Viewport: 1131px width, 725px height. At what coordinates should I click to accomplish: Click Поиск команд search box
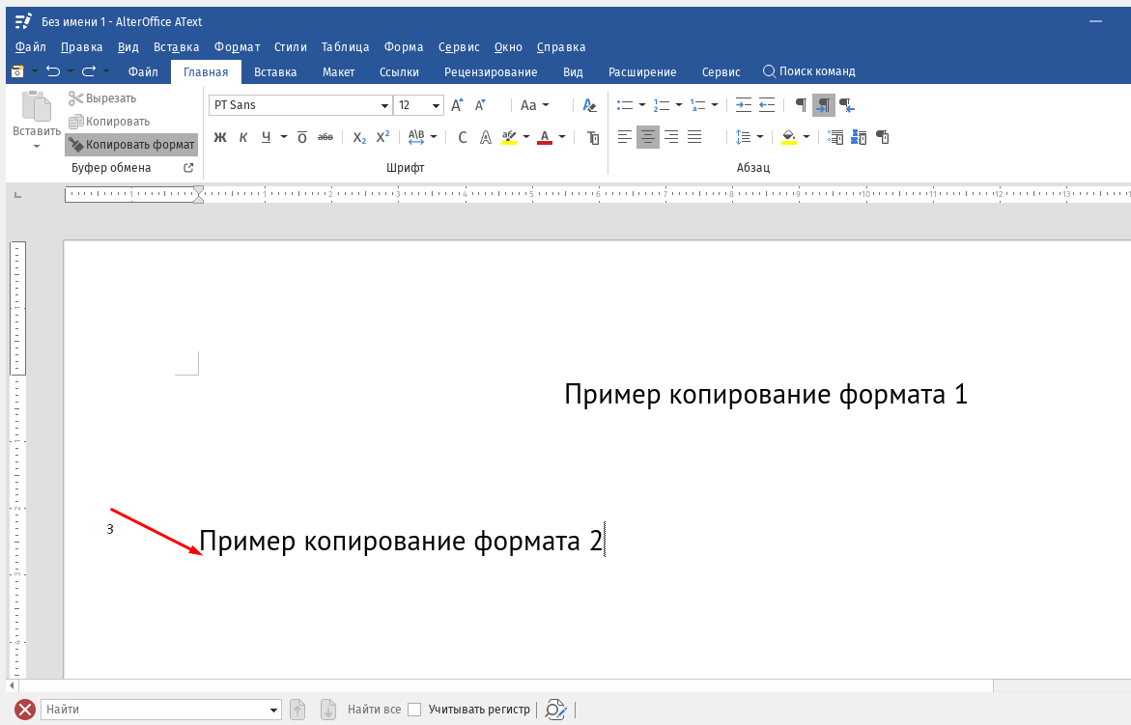pos(808,71)
